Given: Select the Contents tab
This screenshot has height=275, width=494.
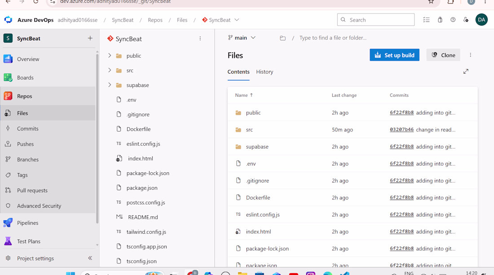Looking at the screenshot, I should [238, 72].
